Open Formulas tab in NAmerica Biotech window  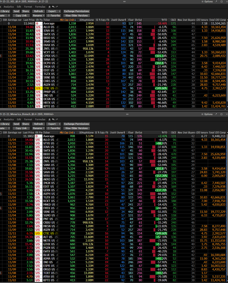[40, 119]
